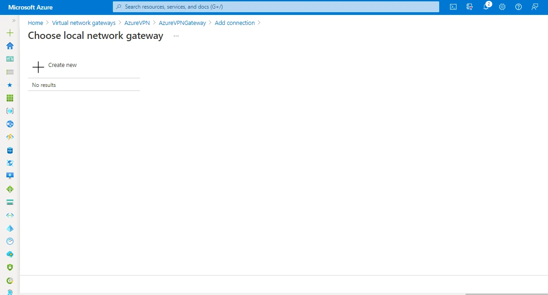548x295 pixels.
Task: Click the All resources grid icon
Action: [10, 98]
